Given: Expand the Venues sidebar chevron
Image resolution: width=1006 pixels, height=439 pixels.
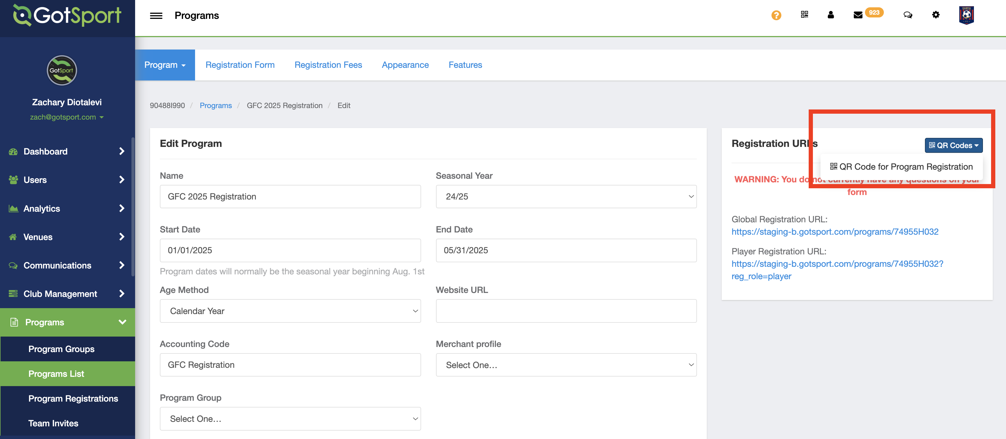Looking at the screenshot, I should [122, 237].
